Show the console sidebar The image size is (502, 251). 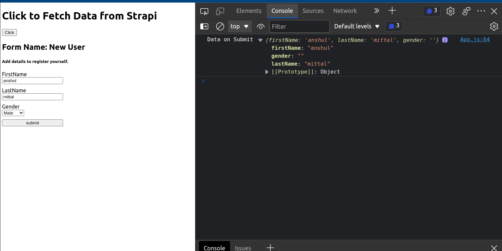click(204, 26)
